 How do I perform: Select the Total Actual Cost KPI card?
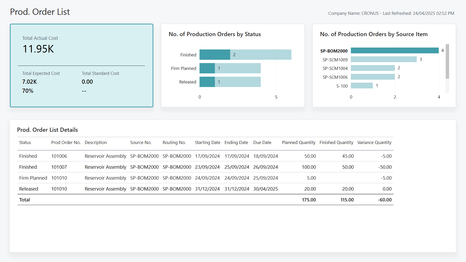point(81,65)
